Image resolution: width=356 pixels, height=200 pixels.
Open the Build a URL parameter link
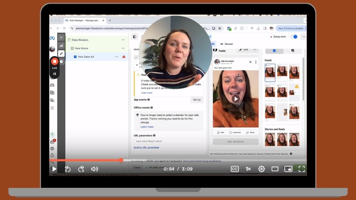tap(146, 148)
